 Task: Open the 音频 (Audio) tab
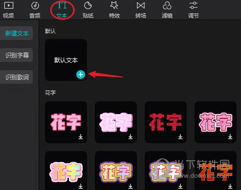pos(35,10)
